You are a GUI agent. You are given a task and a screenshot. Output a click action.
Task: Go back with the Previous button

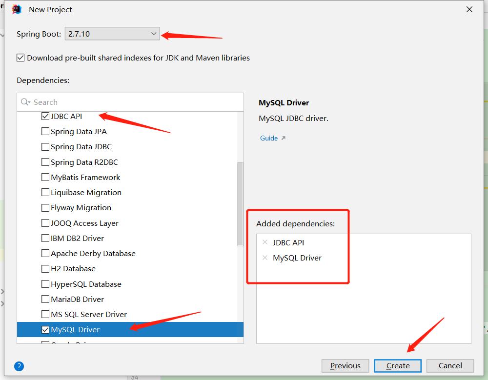(x=345, y=366)
